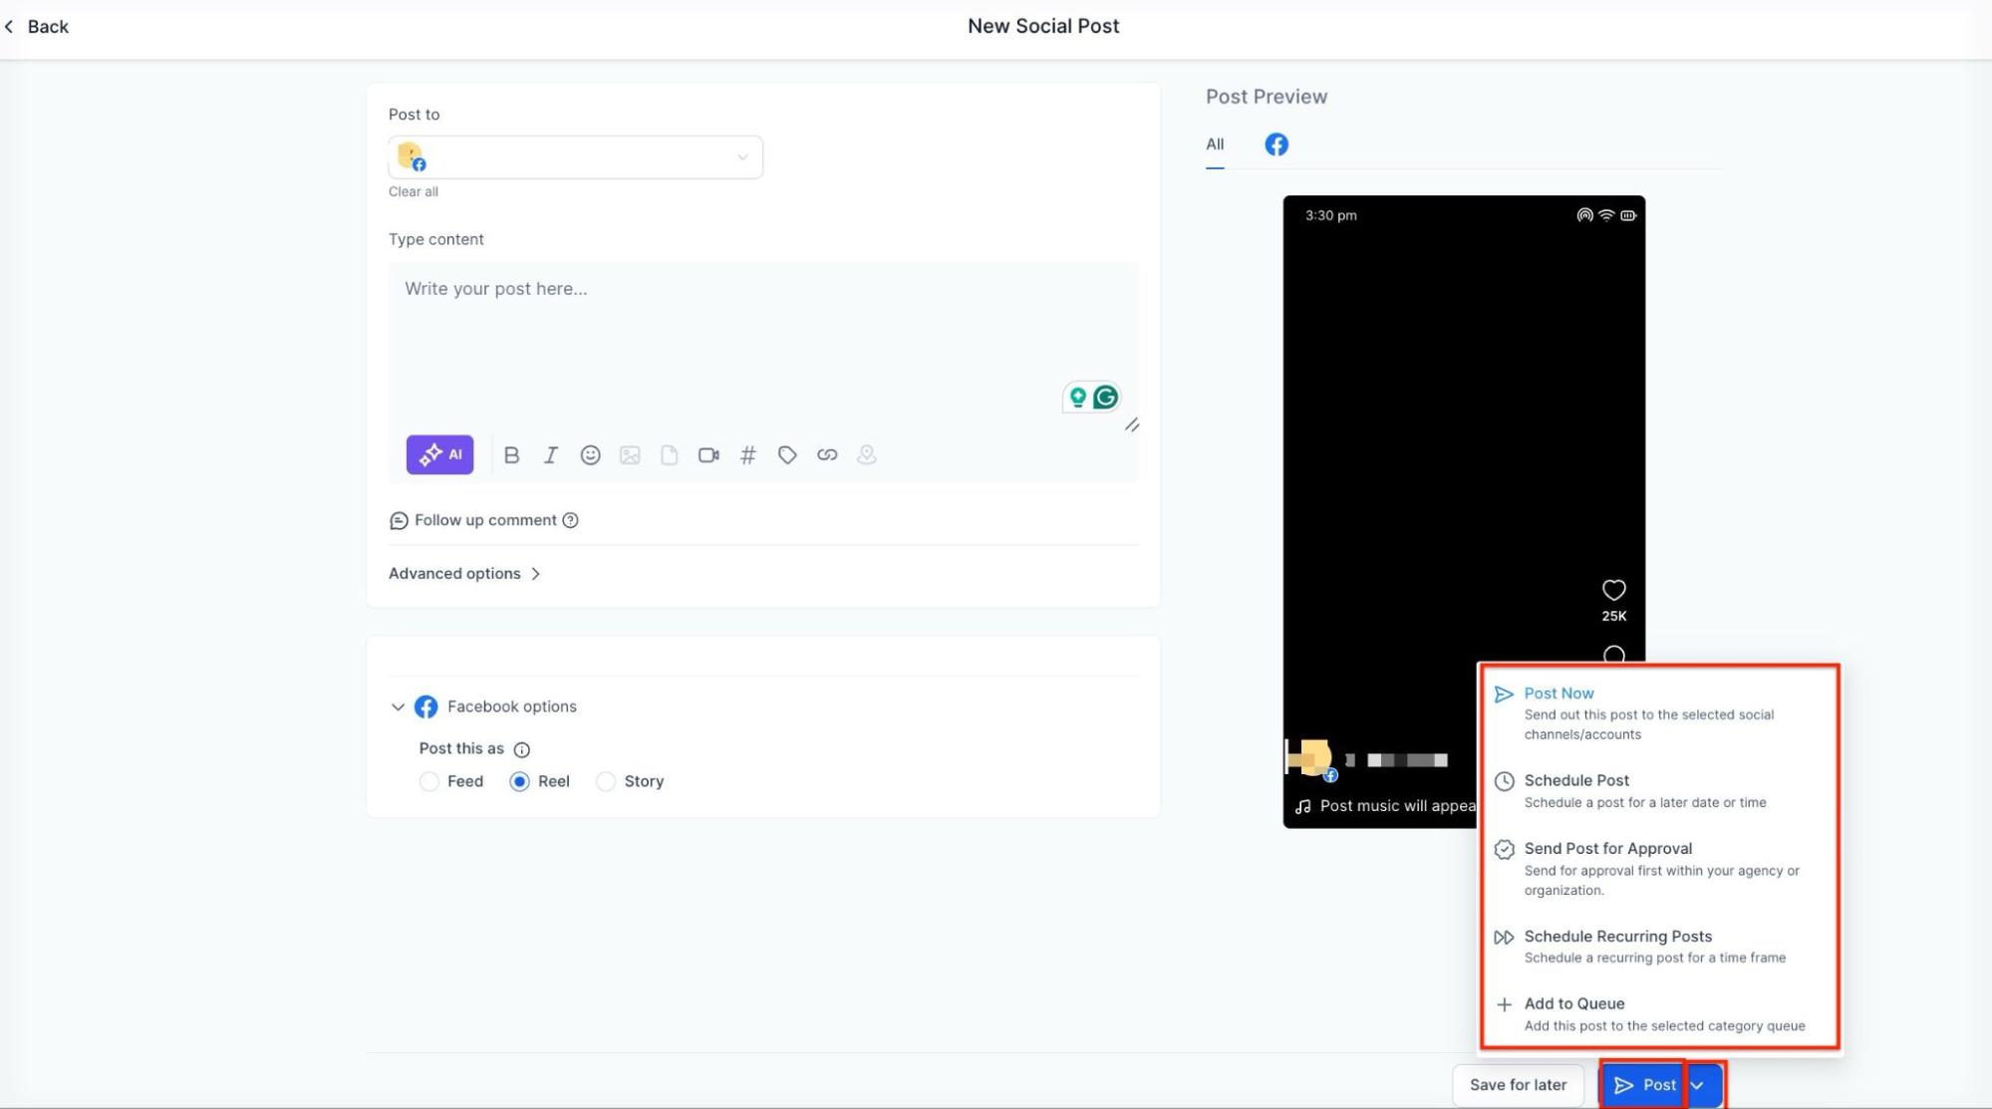Select Feed as post type
Image resolution: width=1992 pixels, height=1109 pixels.
[x=429, y=781]
